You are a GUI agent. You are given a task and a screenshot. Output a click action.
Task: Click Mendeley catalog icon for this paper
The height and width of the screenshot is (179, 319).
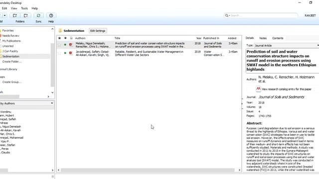[x=258, y=89]
